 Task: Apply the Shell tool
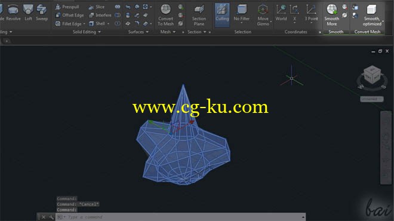(x=97, y=24)
